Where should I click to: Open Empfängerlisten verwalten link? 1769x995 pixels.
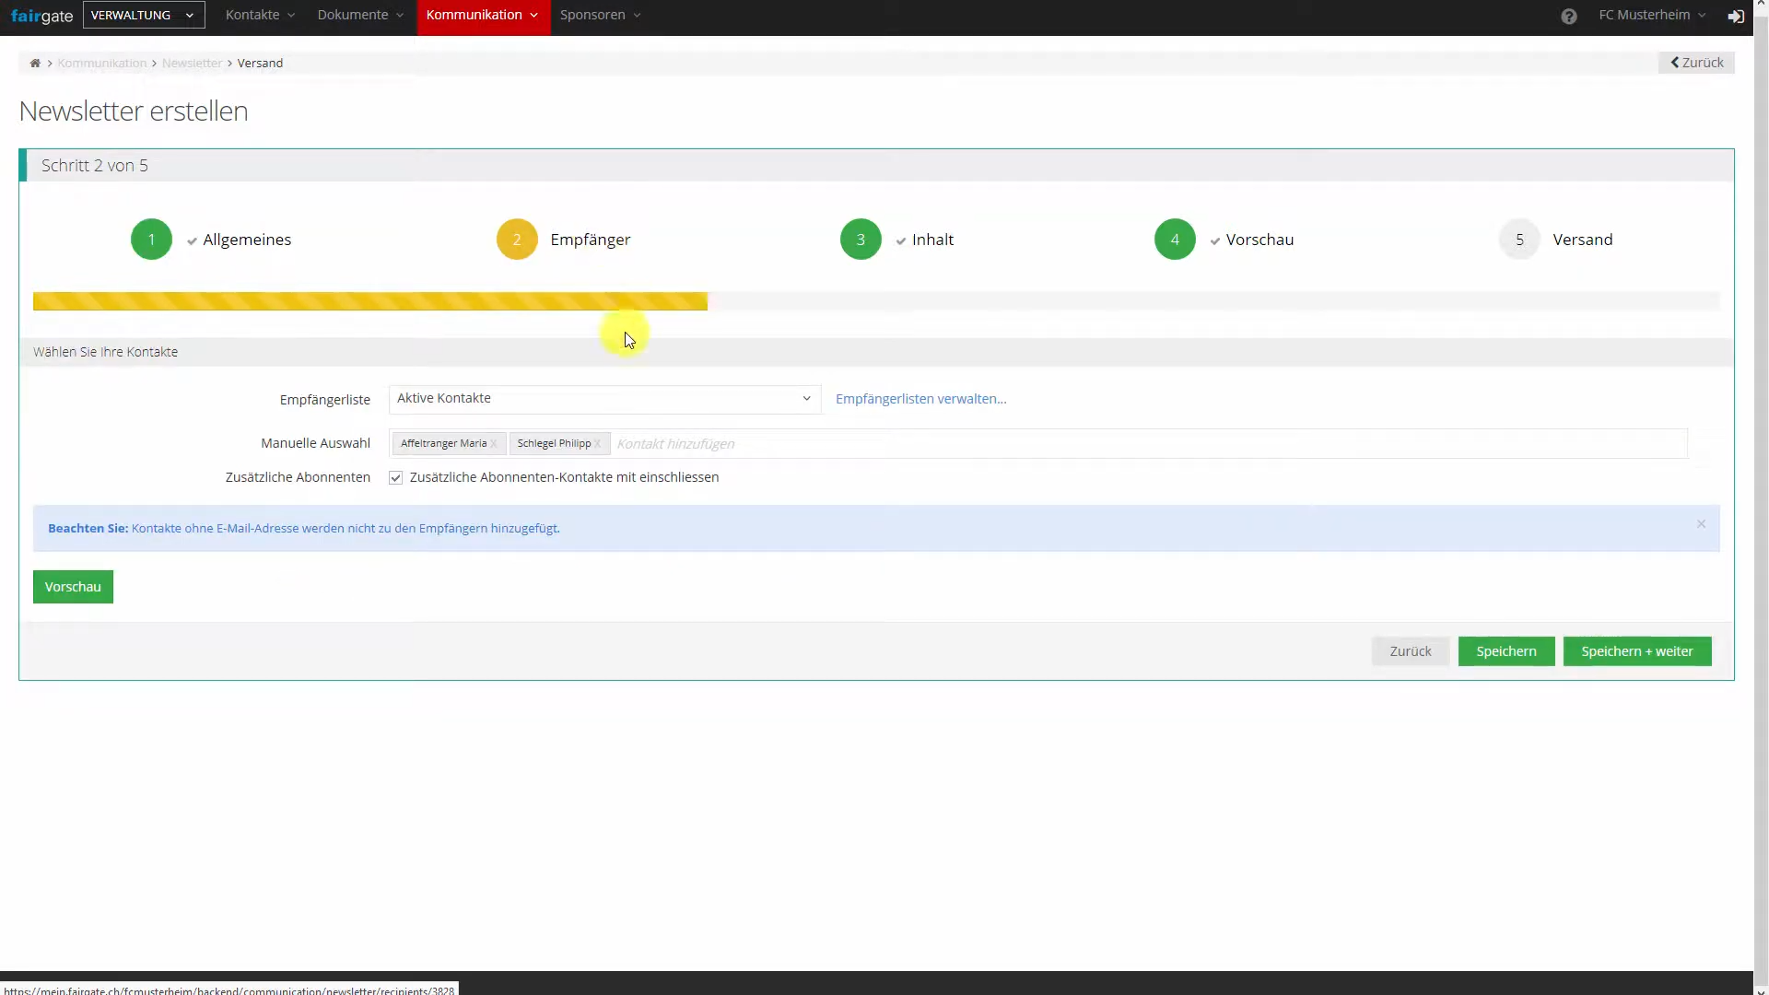(x=920, y=399)
